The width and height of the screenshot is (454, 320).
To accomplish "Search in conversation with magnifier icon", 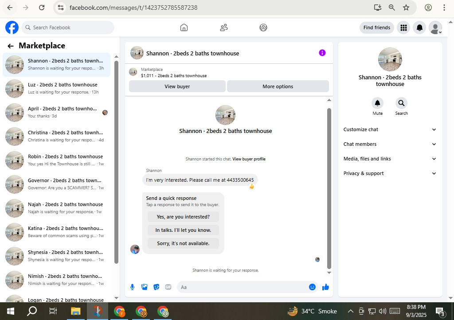I will click(x=401, y=103).
